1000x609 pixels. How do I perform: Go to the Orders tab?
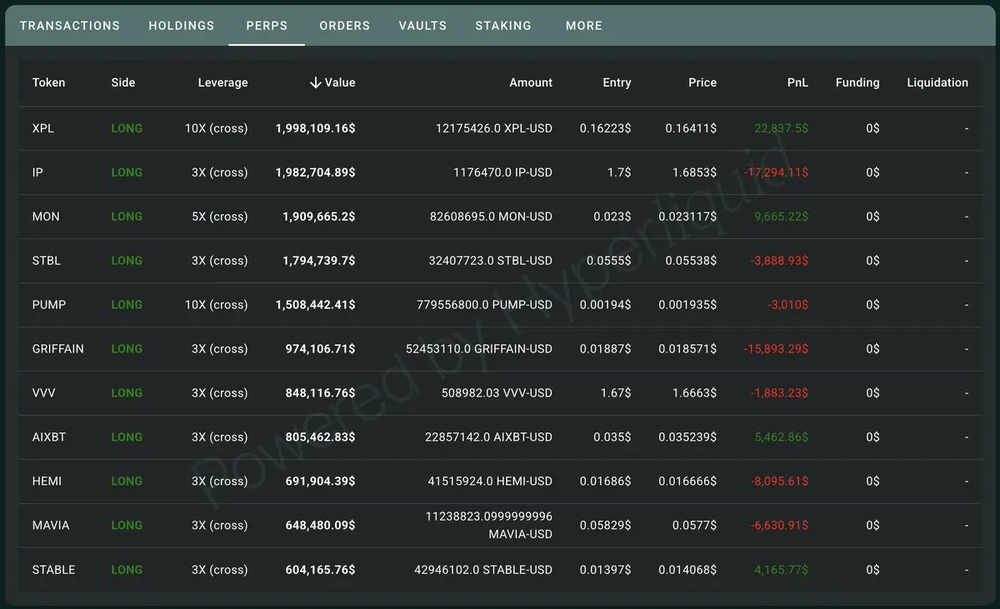tap(345, 26)
